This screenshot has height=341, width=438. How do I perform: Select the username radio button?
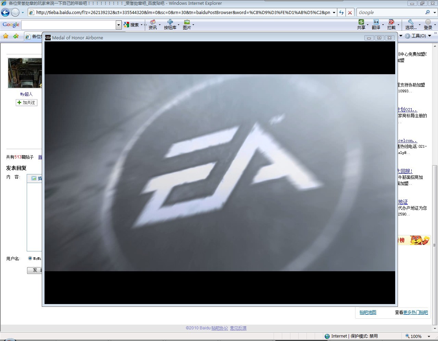(30, 259)
